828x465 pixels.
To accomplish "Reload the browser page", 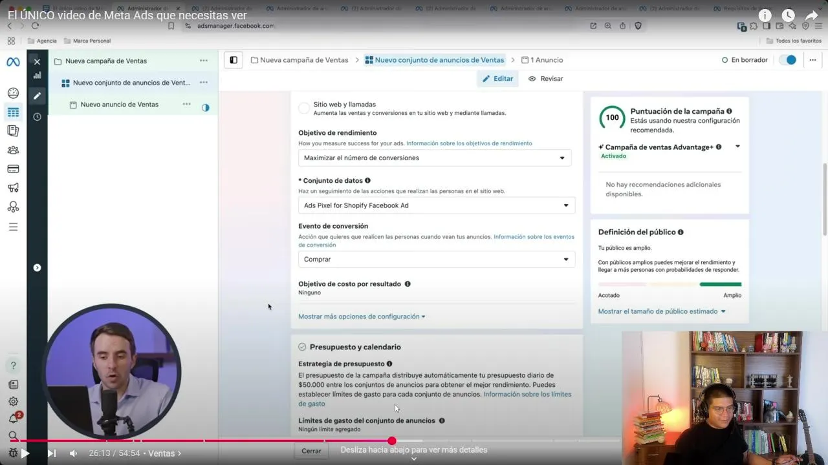I will point(35,26).
